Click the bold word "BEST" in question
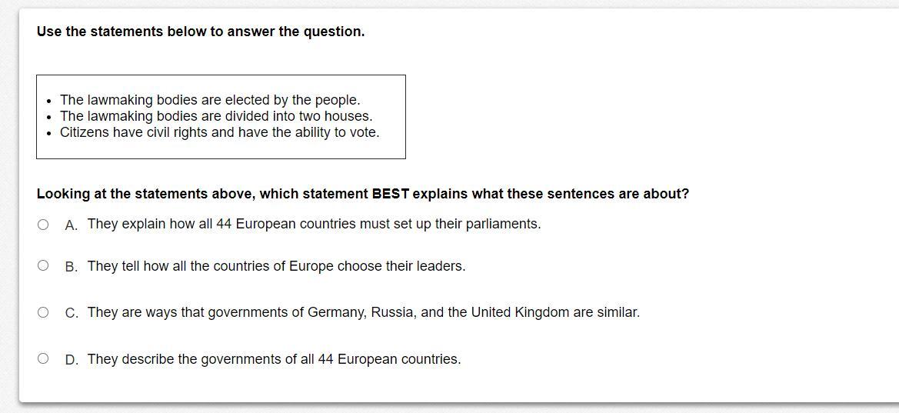Screen dimensions: 899x413 click(391, 194)
